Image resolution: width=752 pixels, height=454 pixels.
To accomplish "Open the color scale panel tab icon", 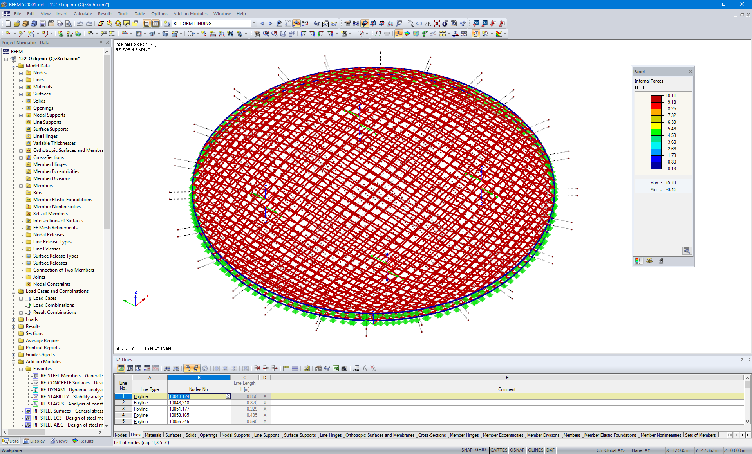I will pos(638,261).
